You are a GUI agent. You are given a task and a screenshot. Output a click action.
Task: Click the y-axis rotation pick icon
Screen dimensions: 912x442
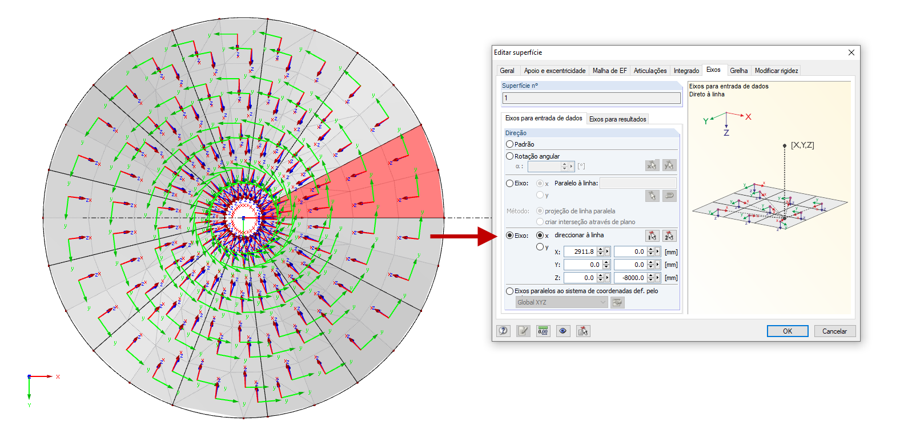[669, 165]
